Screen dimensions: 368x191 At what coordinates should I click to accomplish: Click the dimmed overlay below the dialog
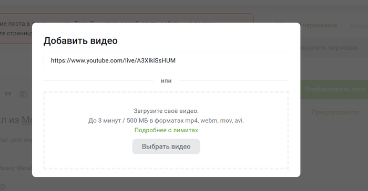tap(166, 184)
